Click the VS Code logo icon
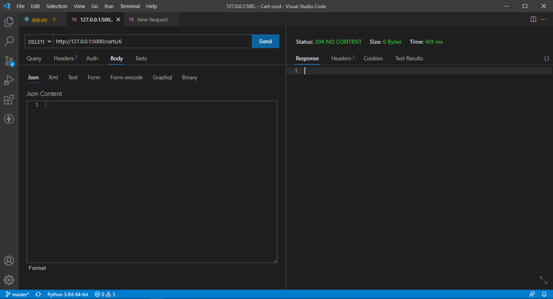The width and height of the screenshot is (553, 299). click(x=6, y=6)
